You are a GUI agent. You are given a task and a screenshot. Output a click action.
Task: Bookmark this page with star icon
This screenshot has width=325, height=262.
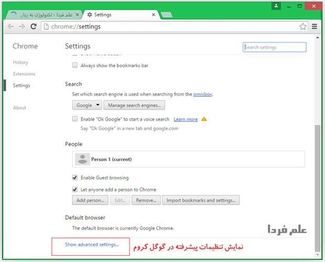[302, 26]
